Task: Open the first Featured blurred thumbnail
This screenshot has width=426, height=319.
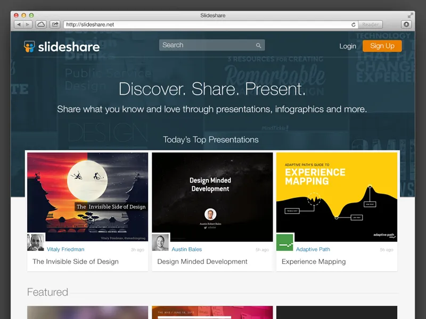Action: pyautogui.click(x=87, y=313)
